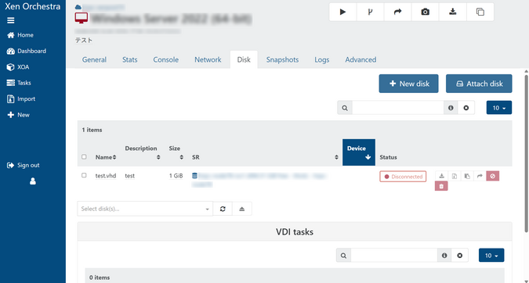Toggle sort on Device column

(359, 152)
